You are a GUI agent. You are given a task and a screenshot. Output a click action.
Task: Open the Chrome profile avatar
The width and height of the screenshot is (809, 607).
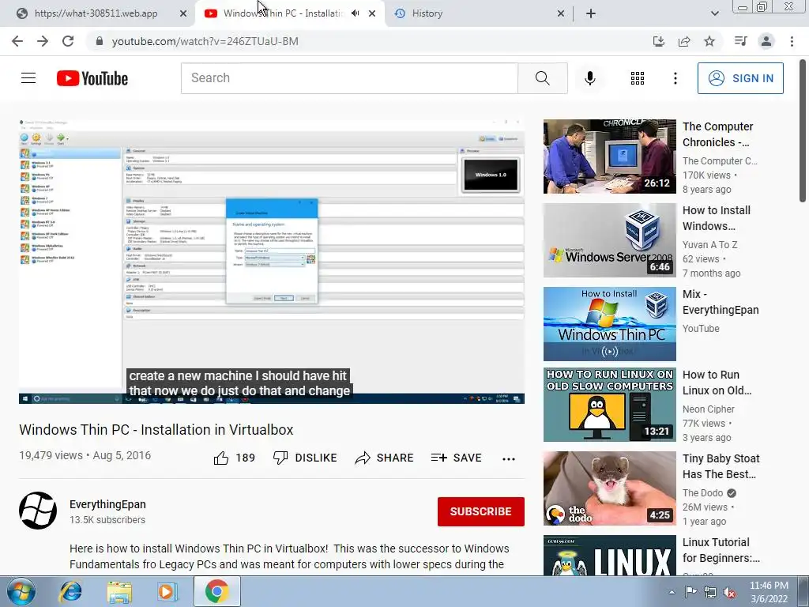point(766,41)
